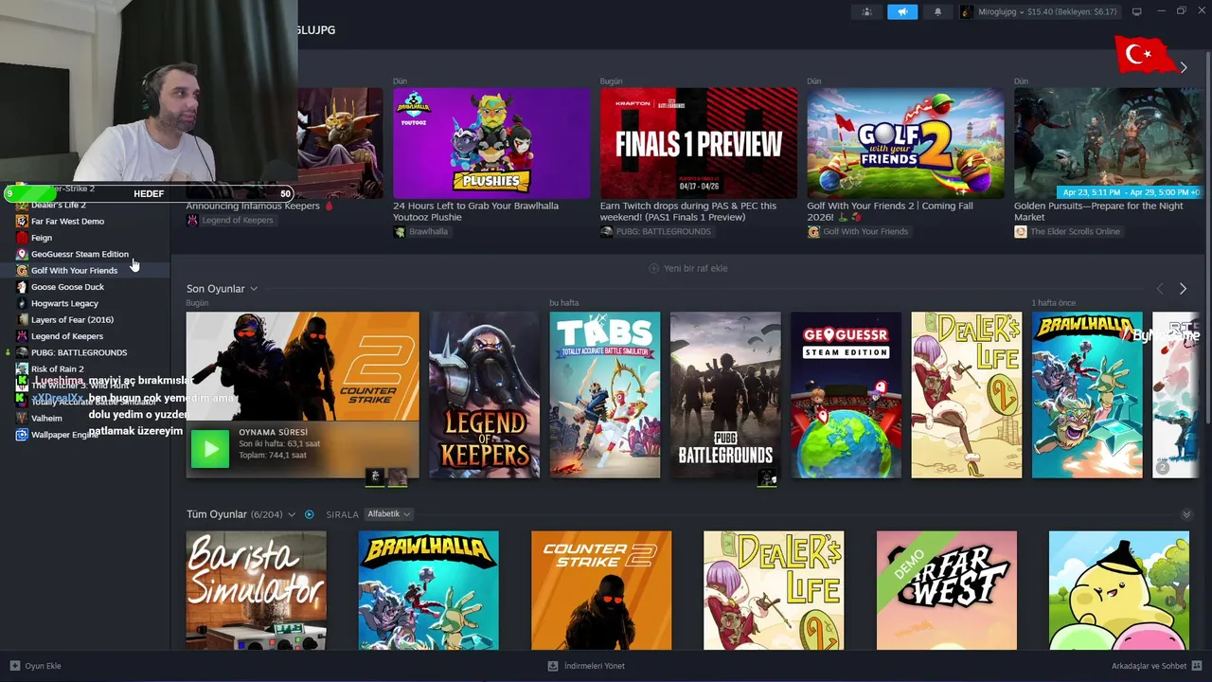Click 'Yeni bir raf ekle' add shelf button
Screen dimensions: 1212x682
pos(688,268)
